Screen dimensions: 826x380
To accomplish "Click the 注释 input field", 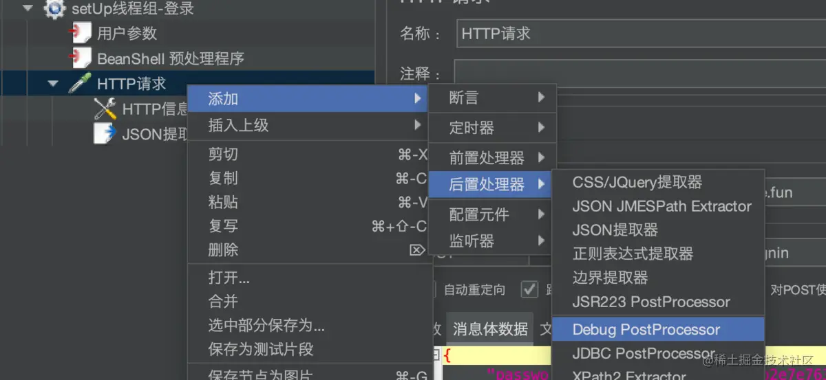I will pyautogui.click(x=639, y=73).
